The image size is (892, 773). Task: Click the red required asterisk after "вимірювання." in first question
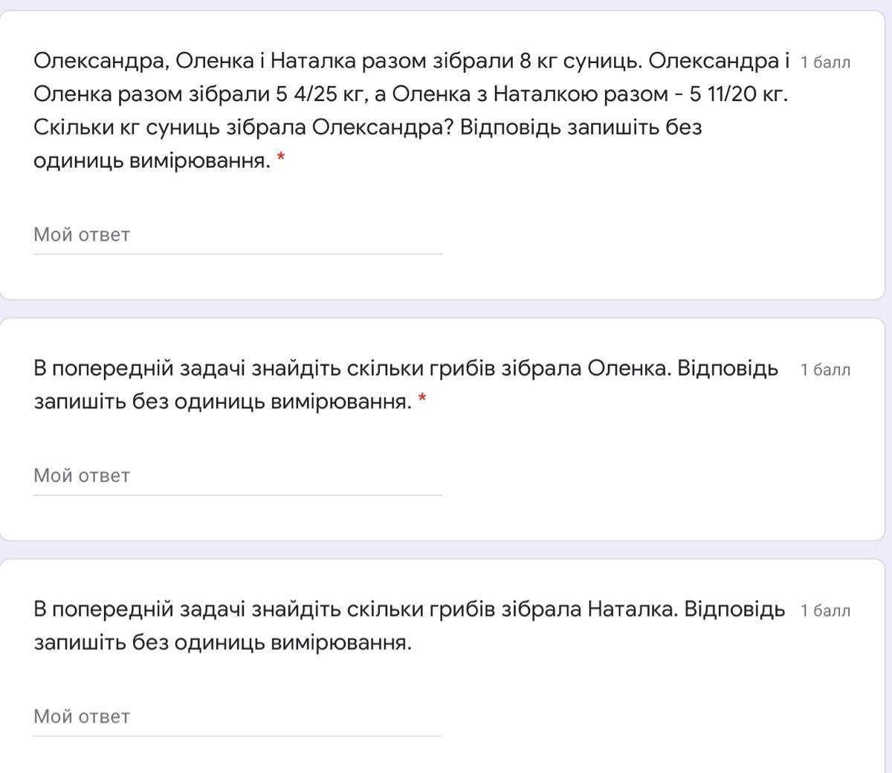pos(281,158)
